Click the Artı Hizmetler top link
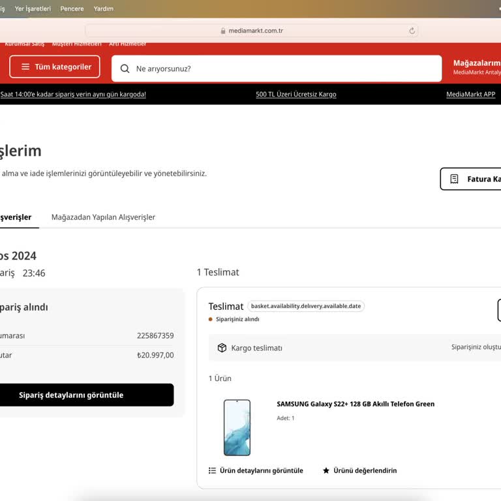The width and height of the screenshot is (501, 501). [x=127, y=44]
